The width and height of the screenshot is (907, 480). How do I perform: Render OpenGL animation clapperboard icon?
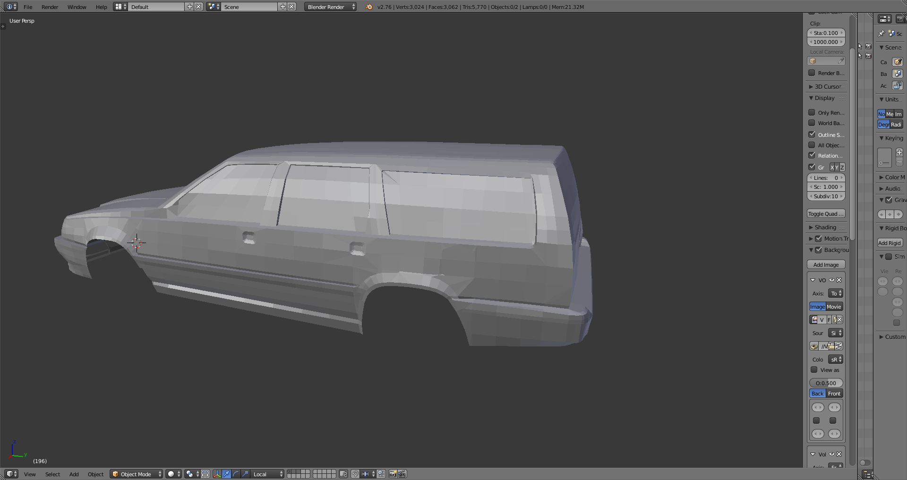tap(402, 474)
